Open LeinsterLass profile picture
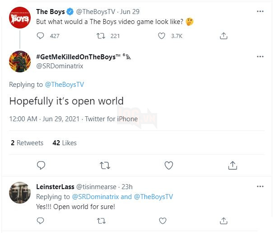This screenshot has width=274, height=233. 20,193
